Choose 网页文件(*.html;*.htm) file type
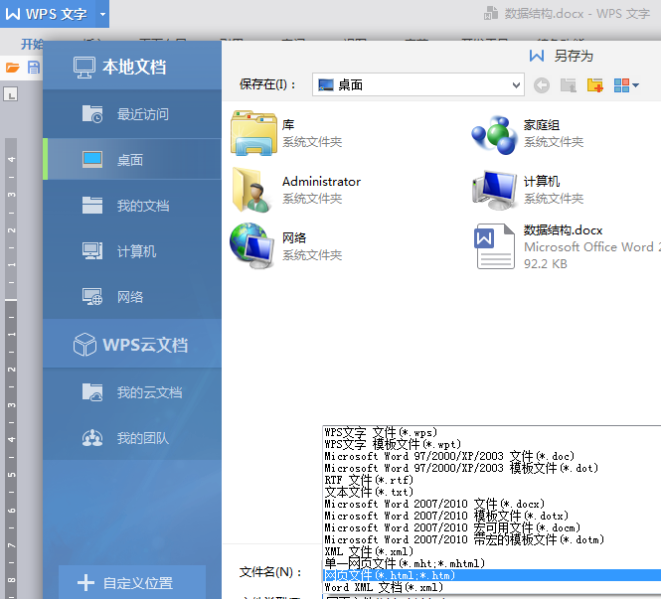This screenshot has height=599, width=661. tap(492, 575)
